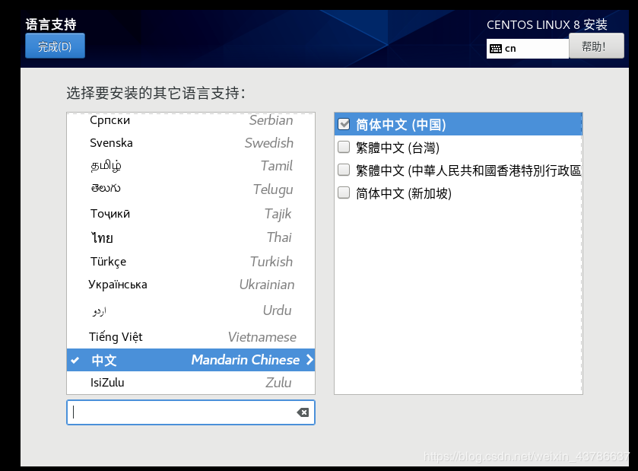Select the 中文 Mandarin Chinese row
The height and width of the screenshot is (471, 638).
[191, 360]
